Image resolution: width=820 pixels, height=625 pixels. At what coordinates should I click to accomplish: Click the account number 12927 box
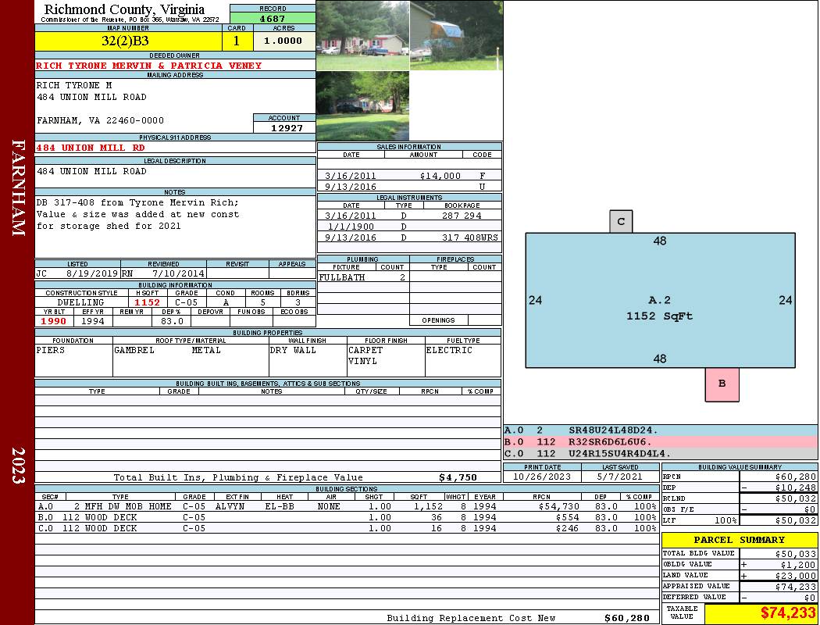[x=284, y=127]
